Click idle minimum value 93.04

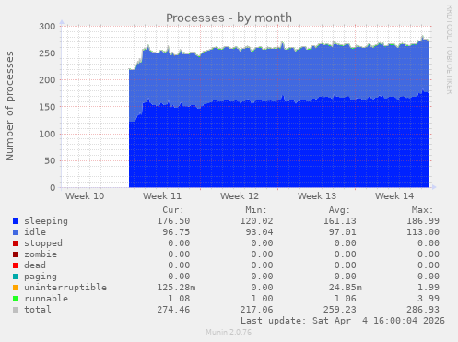259,232
